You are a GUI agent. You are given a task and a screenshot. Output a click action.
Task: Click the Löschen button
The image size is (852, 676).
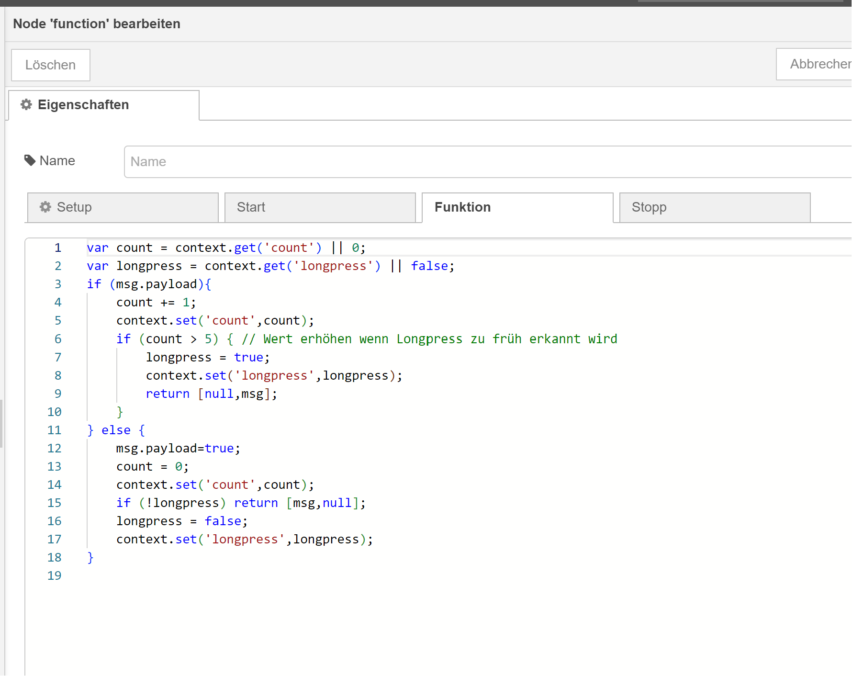[x=51, y=65]
